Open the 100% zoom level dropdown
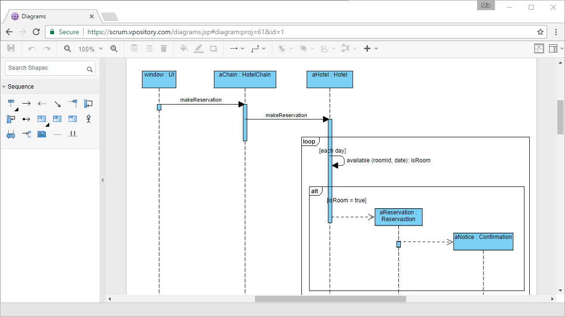565x317 pixels. [90, 49]
